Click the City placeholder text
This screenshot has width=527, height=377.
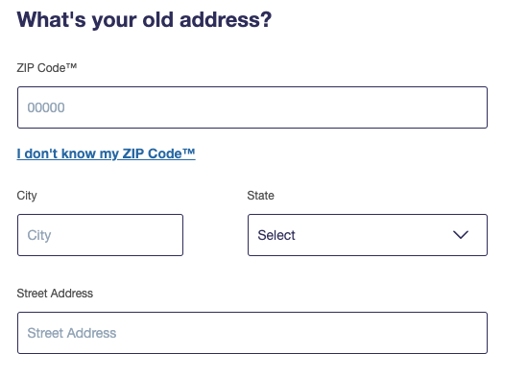pyautogui.click(x=39, y=235)
